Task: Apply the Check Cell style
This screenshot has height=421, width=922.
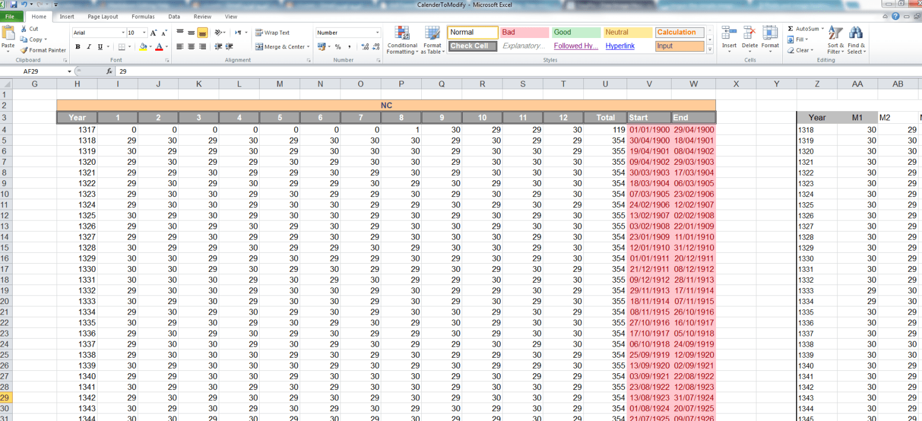Action: pyautogui.click(x=473, y=46)
